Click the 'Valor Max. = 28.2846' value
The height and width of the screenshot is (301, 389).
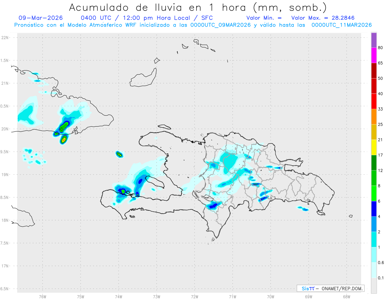coord(323,18)
